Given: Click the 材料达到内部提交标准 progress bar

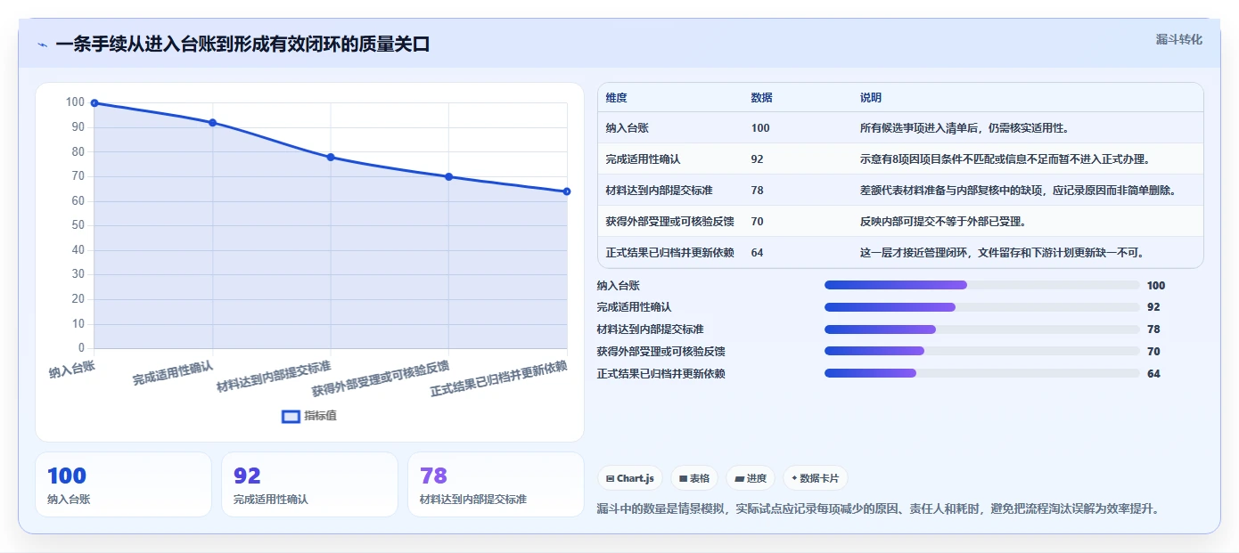Looking at the screenshot, I should pyautogui.click(x=981, y=329).
